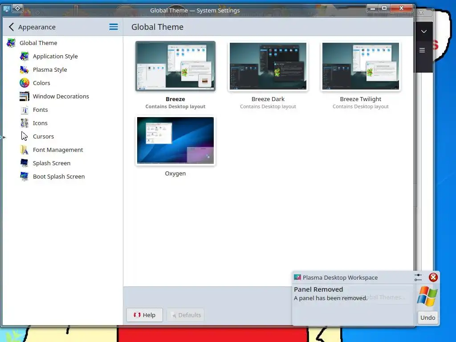Open Cursors settings
The image size is (456, 342).
43,136
